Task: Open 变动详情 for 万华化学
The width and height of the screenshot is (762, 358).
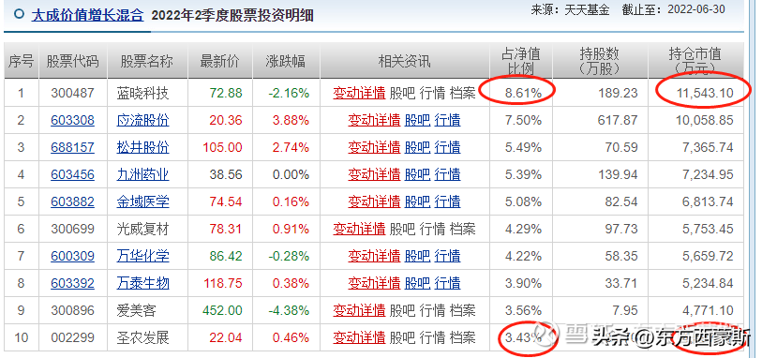Action: pyautogui.click(x=374, y=256)
